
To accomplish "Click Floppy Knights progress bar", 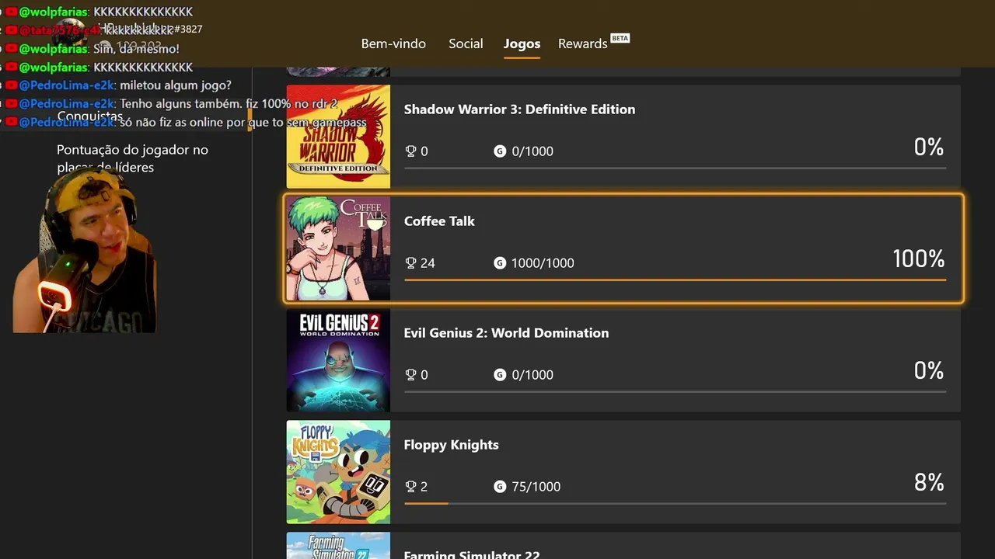I will [675, 503].
